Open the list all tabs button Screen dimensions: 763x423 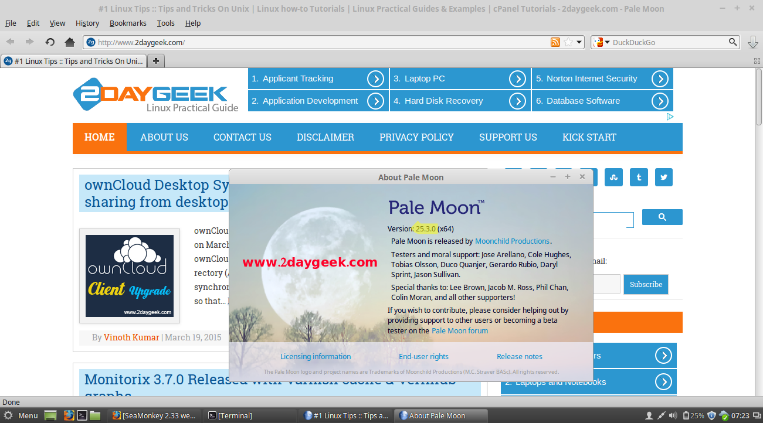click(757, 61)
